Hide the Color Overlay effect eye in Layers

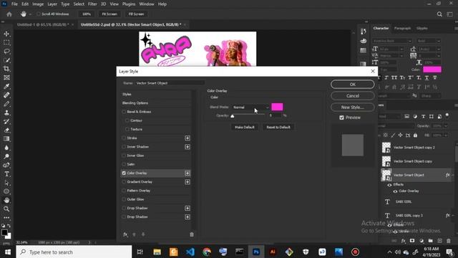[395, 191]
